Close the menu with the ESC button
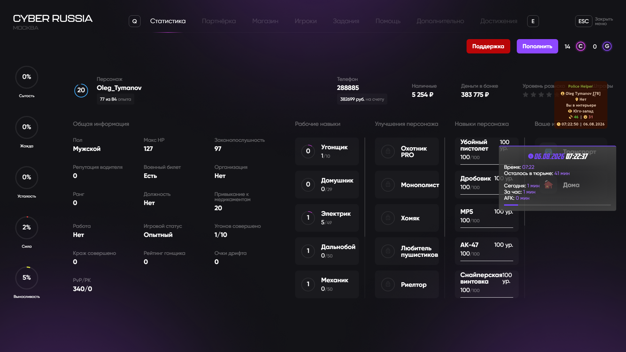Viewport: 626px width, 352px height. (584, 21)
